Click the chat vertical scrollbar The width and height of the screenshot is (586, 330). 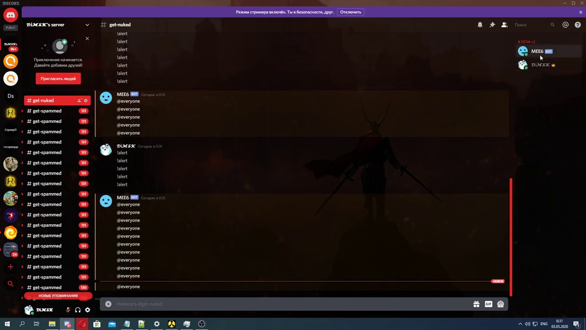tap(510, 237)
